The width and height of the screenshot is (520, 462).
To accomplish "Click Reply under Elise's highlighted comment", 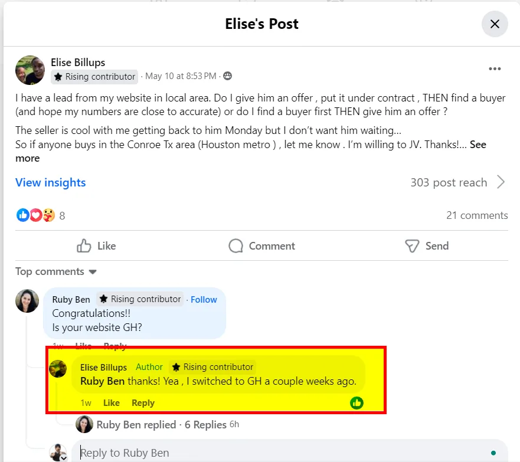I will click(x=143, y=403).
